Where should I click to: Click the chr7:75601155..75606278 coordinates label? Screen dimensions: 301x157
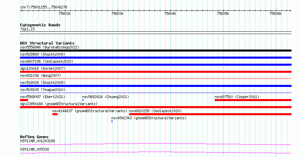tap(44, 7)
